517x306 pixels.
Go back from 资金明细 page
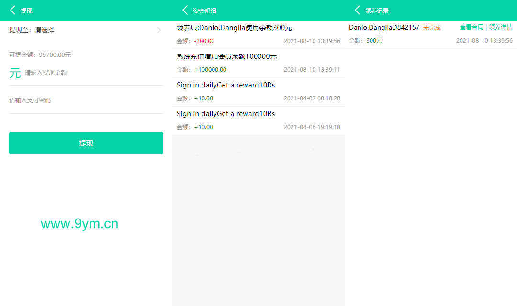pos(185,11)
